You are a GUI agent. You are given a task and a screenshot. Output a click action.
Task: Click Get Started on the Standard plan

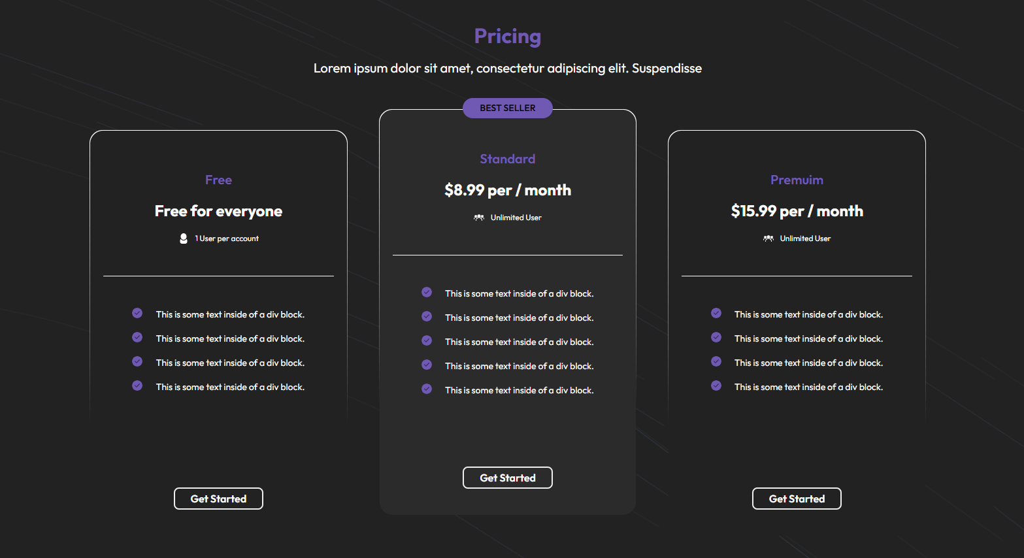508,478
